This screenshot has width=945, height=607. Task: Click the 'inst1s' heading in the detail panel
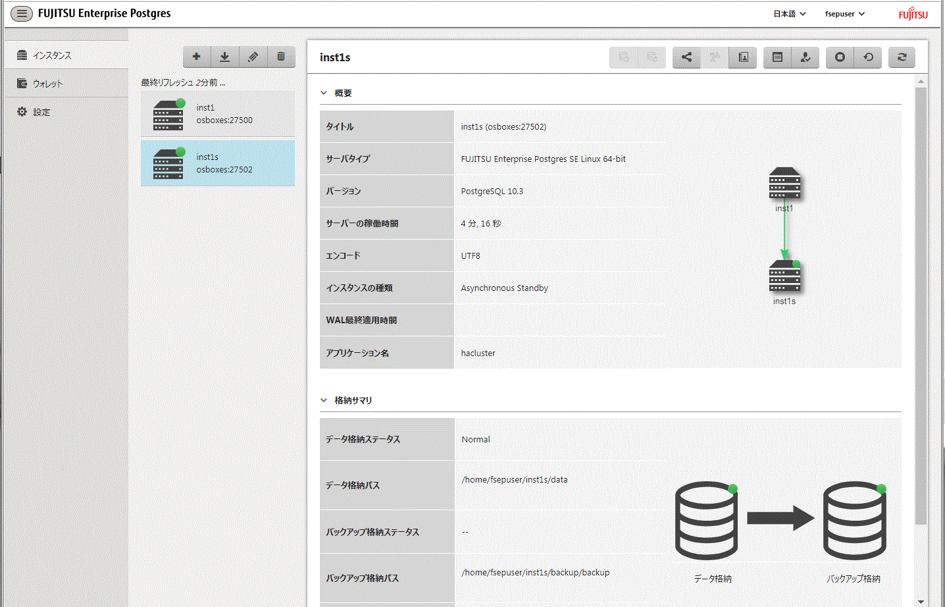pos(335,57)
